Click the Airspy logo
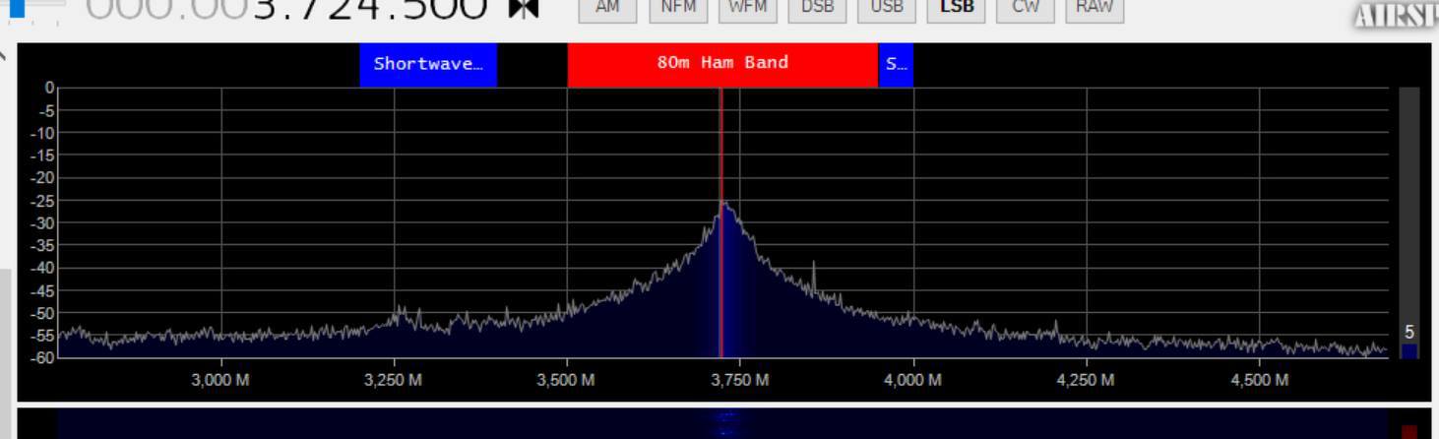The width and height of the screenshot is (1439, 439). (x=1396, y=14)
